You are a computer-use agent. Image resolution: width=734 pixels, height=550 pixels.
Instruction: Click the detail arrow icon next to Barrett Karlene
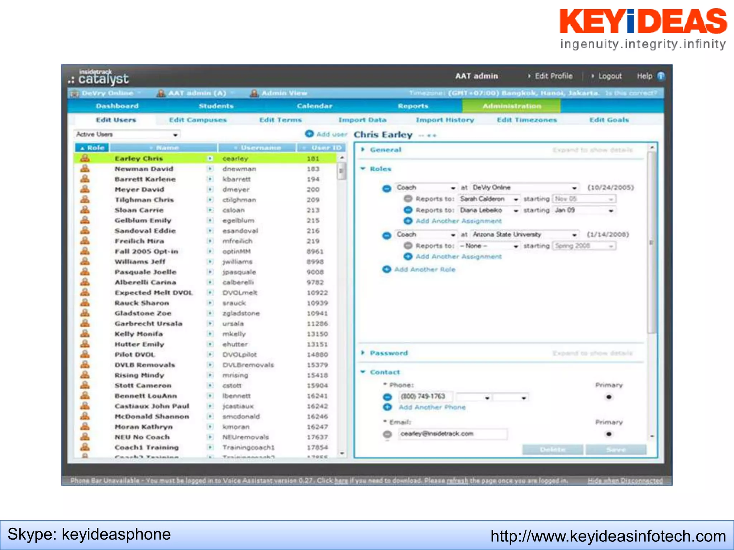point(210,179)
